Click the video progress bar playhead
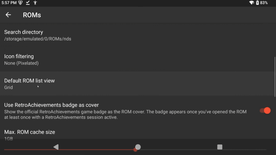The height and width of the screenshot is (155, 276). click(135, 150)
